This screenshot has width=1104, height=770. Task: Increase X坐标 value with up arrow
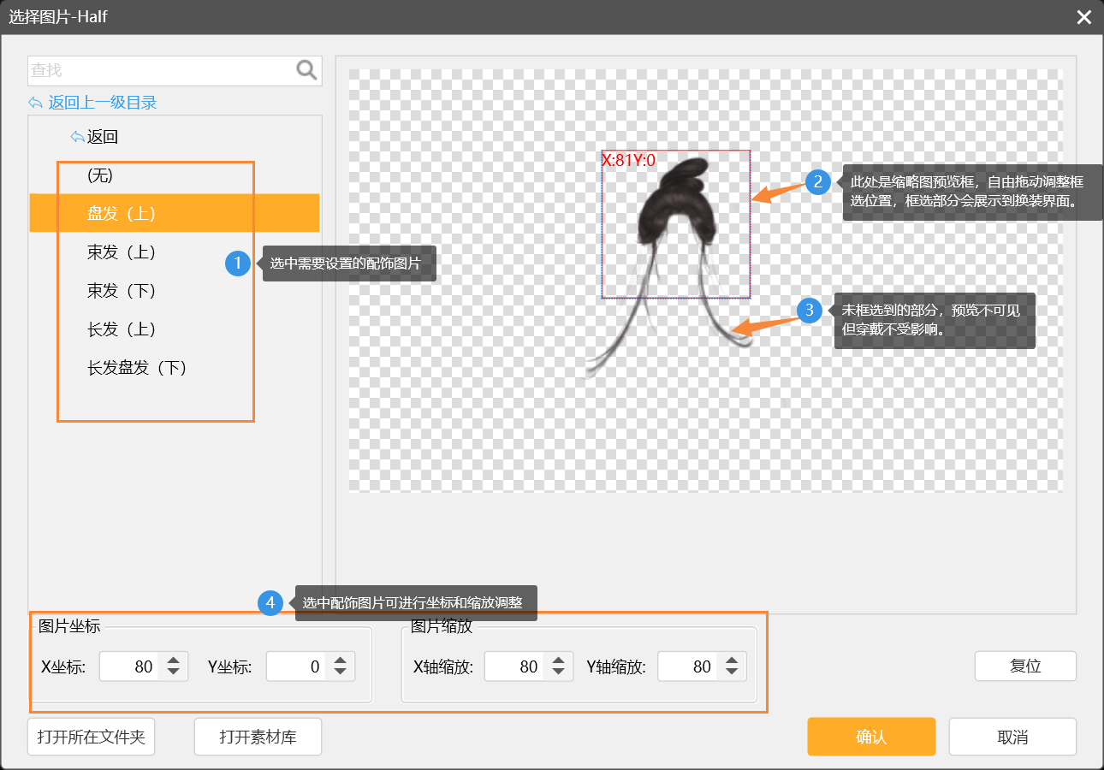click(x=173, y=660)
